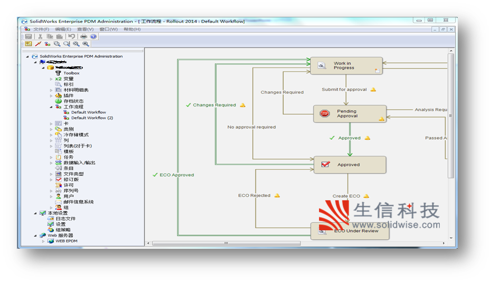Expand the 文件类型 tree node
Viewport: 492px width, 283px height.
click(x=51, y=174)
